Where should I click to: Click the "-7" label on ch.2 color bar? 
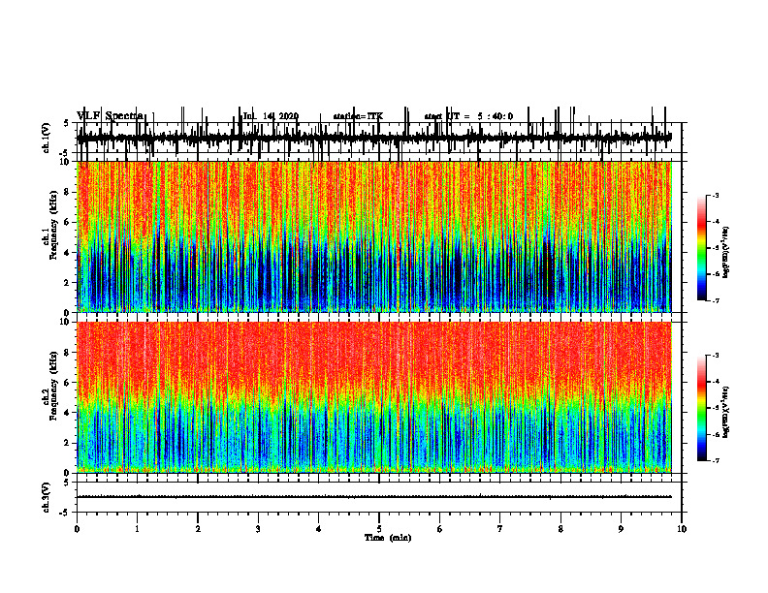coord(716,461)
